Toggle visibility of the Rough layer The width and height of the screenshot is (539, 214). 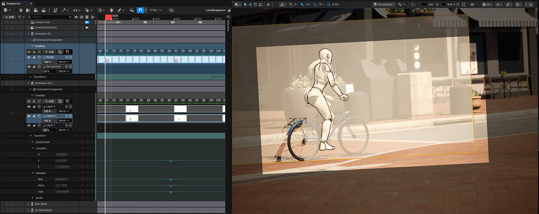pyautogui.click(x=29, y=57)
